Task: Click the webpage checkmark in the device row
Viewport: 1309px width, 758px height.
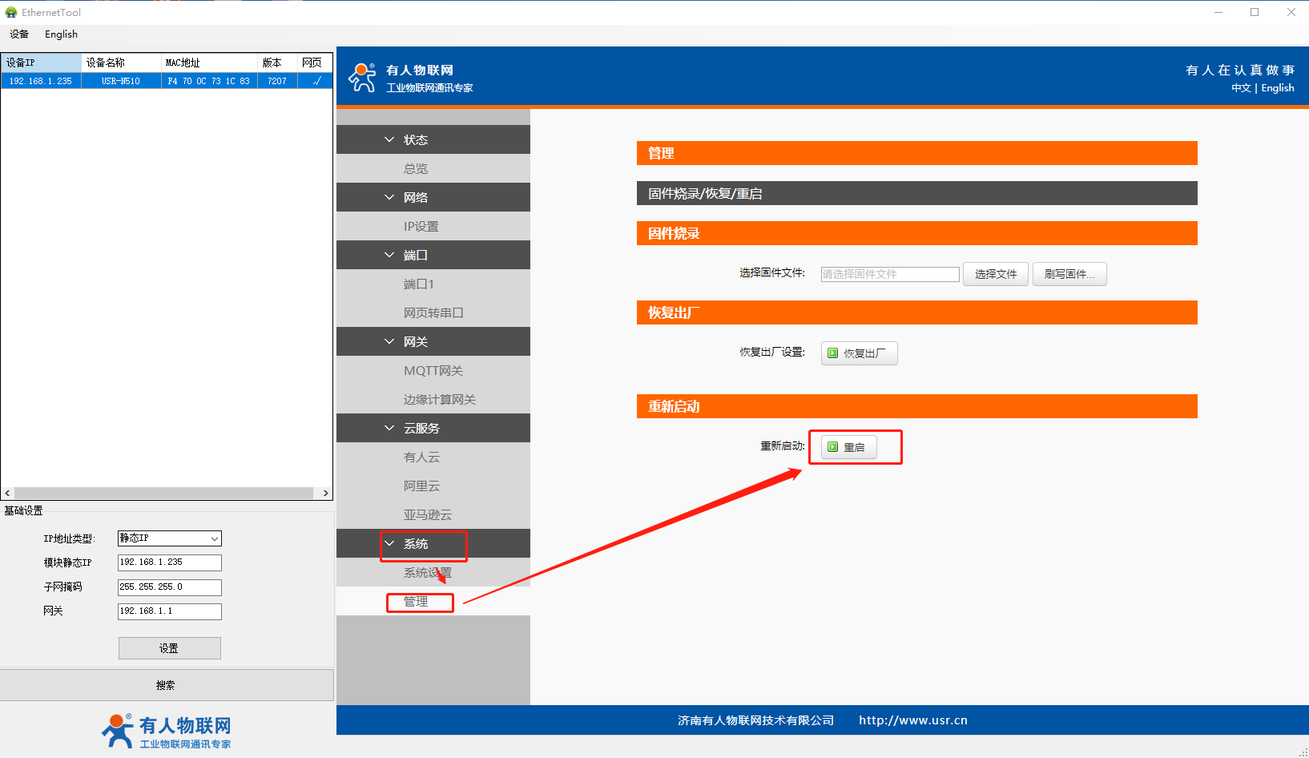Action: [x=316, y=81]
